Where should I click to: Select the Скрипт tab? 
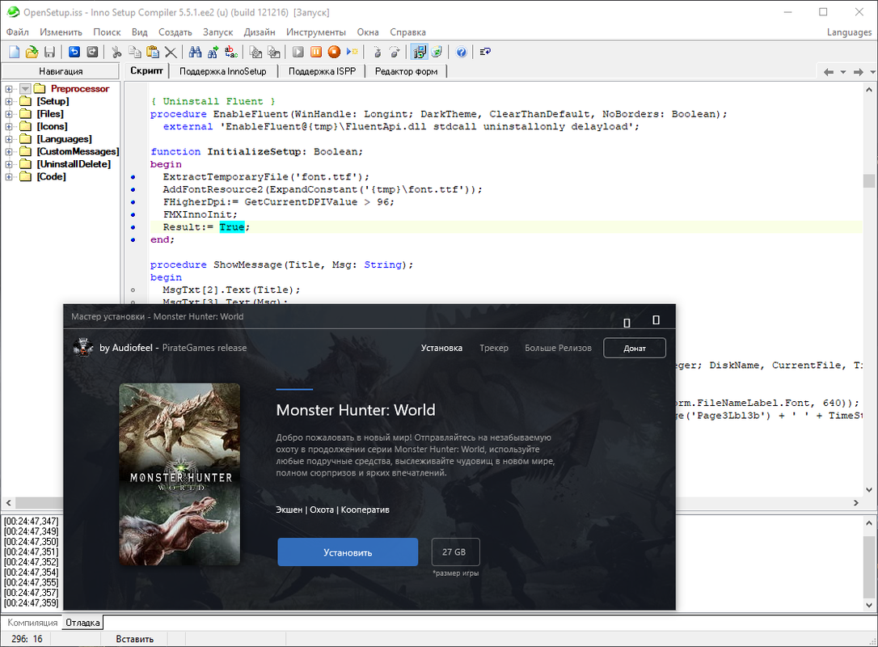tap(146, 70)
